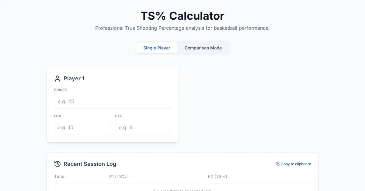Click the P1 (TS%) column header
The image size is (365, 191).
(x=118, y=176)
